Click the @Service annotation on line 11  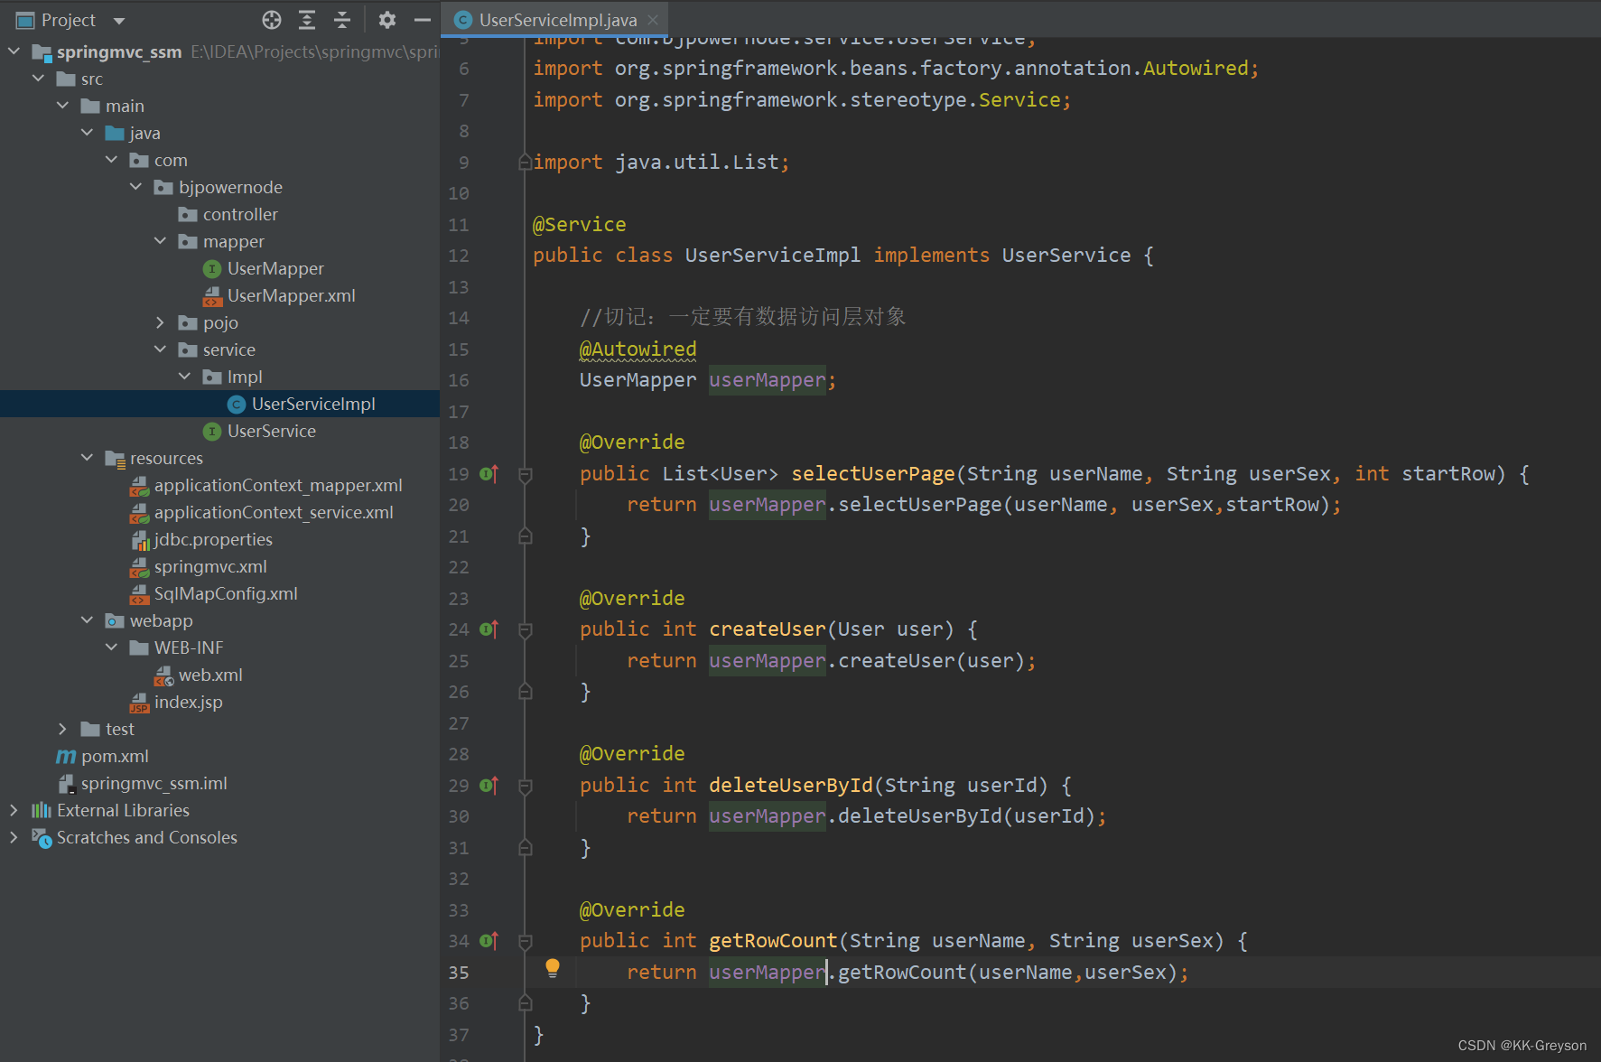coord(579,224)
